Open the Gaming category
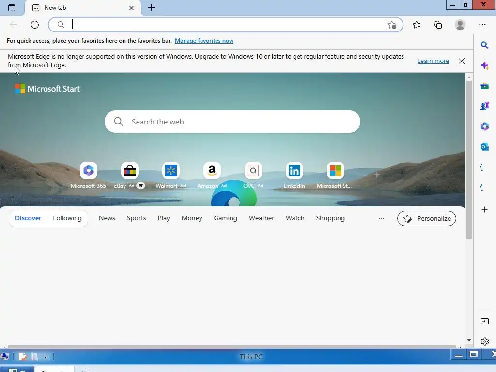This screenshot has height=372, width=496. pyautogui.click(x=226, y=218)
